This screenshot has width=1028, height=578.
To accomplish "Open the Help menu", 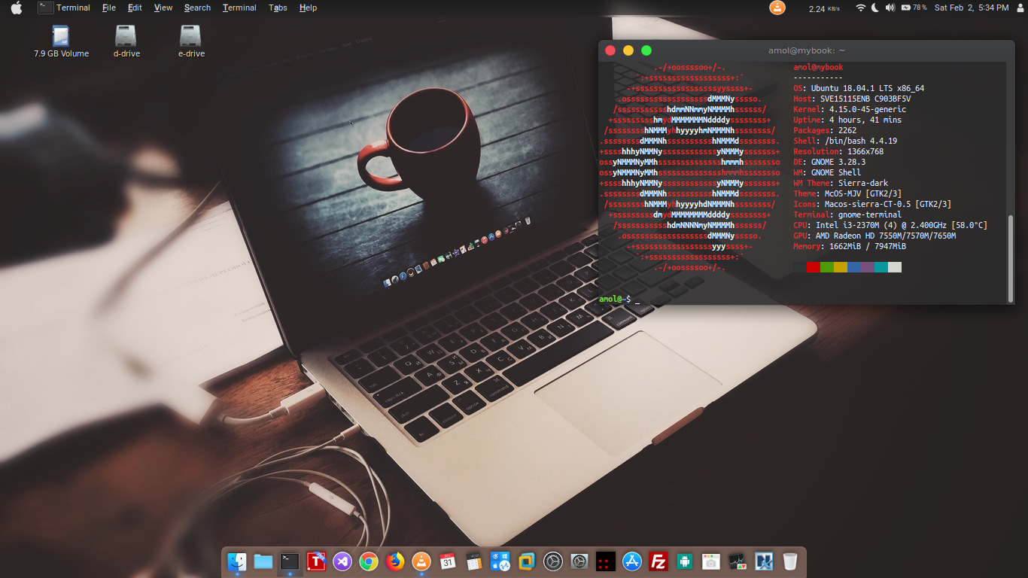I will click(308, 8).
